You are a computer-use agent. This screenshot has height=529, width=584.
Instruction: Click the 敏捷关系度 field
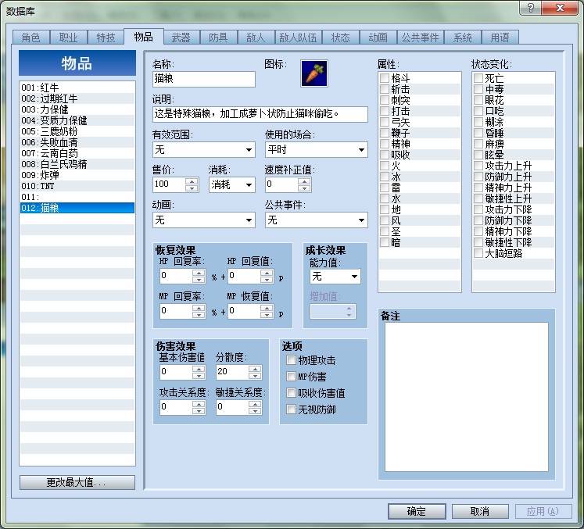(x=232, y=407)
